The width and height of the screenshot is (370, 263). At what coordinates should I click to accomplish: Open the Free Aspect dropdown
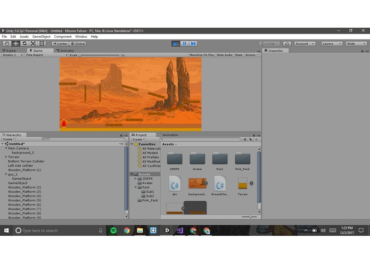click(46, 55)
